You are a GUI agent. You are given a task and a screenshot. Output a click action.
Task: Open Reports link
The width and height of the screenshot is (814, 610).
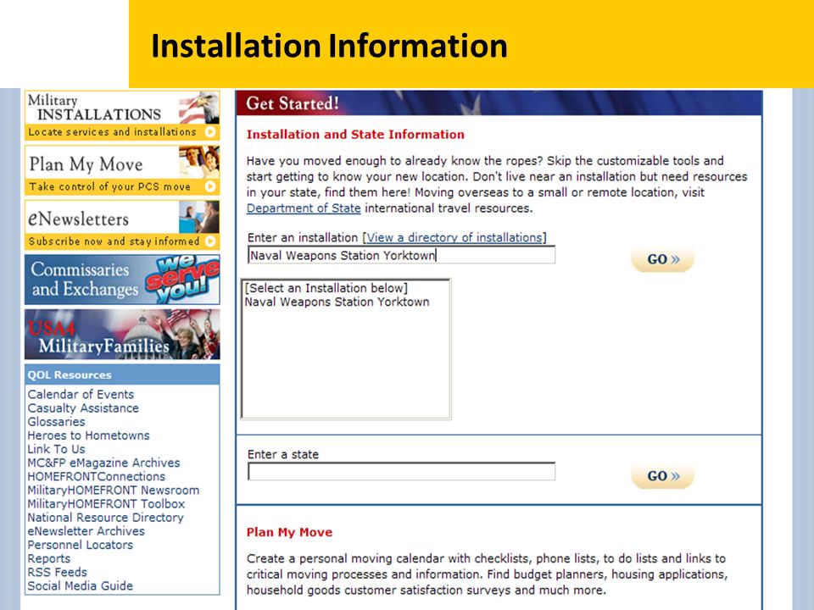(x=49, y=558)
